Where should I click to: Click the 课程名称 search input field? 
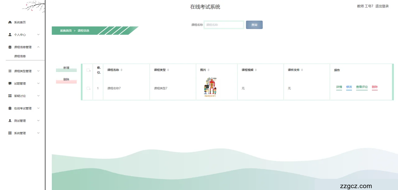pos(224,25)
